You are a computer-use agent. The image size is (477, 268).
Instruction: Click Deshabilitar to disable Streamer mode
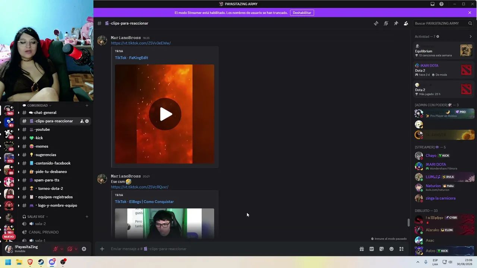302,13
